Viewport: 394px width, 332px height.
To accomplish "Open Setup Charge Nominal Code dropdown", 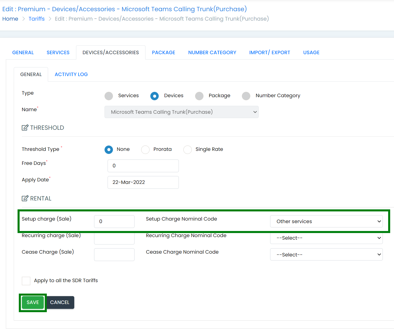I will tap(326, 221).
